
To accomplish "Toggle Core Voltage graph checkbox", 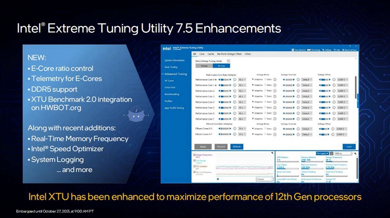I will [194, 161].
